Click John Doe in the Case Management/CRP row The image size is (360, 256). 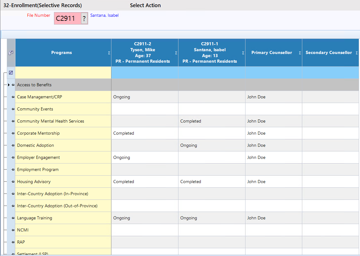point(256,97)
